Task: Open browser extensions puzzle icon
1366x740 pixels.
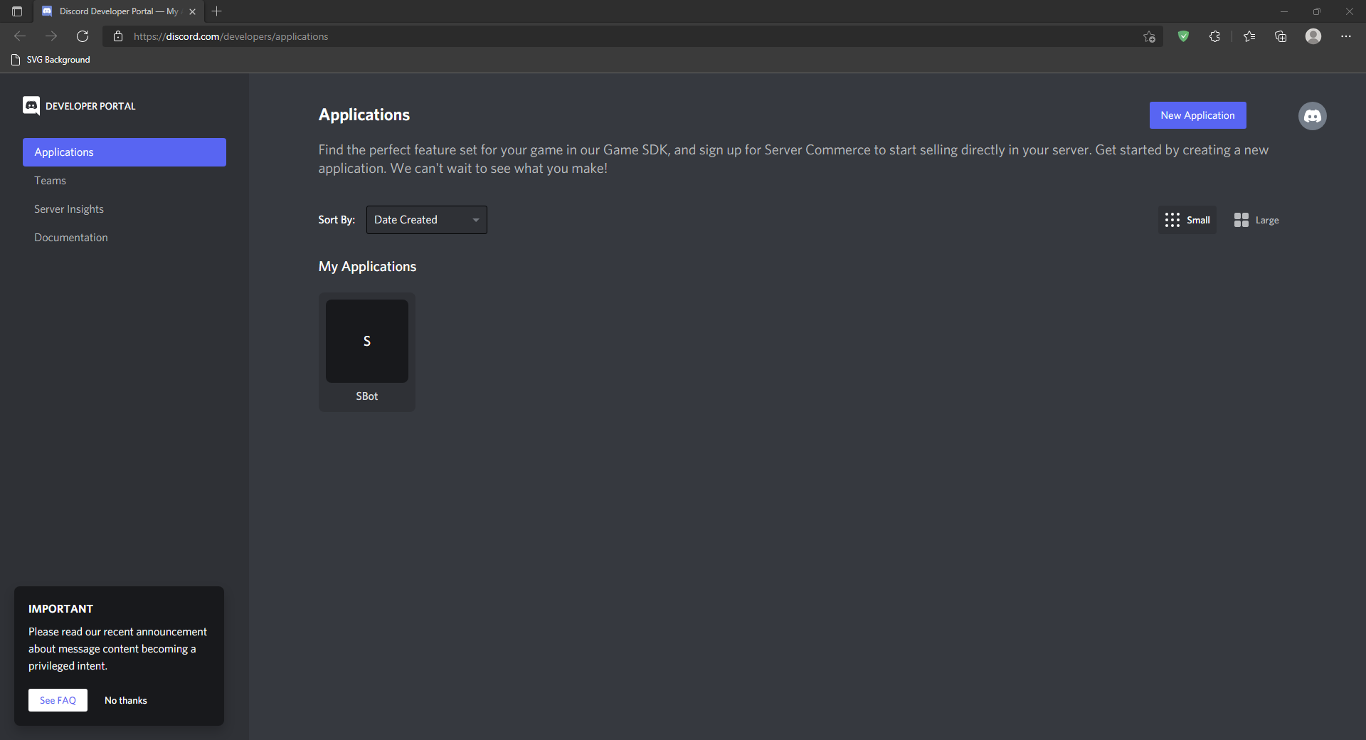Action: tap(1214, 36)
